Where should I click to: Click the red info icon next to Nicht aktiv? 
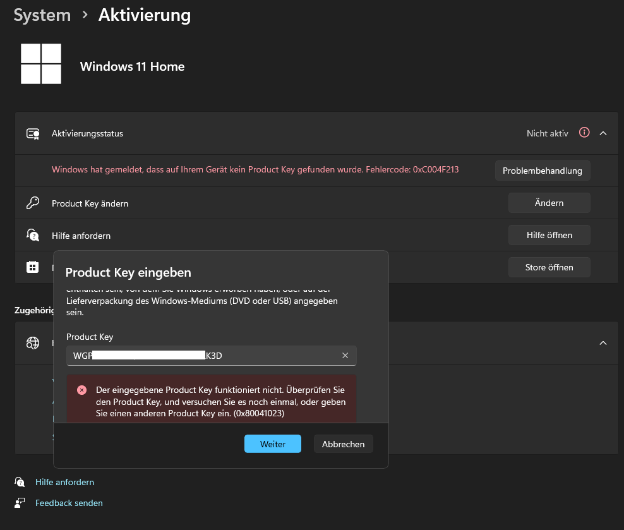coord(584,133)
